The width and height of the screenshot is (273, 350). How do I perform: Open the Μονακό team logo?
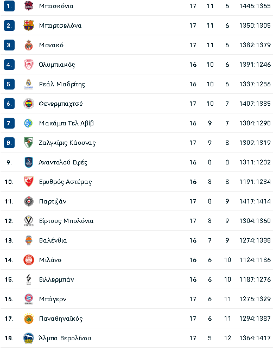(x=29, y=45)
